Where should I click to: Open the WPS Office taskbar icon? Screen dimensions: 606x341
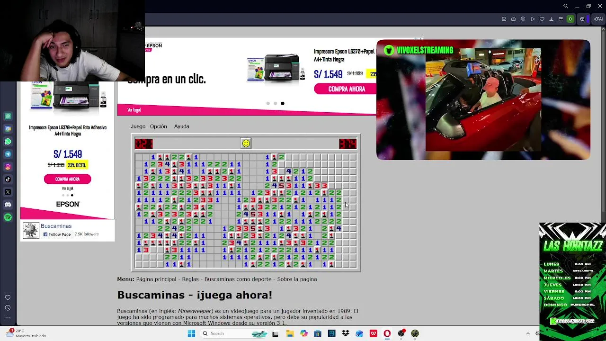(374, 333)
